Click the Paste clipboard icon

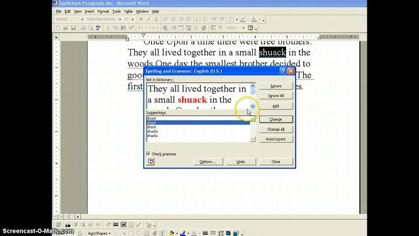(124, 28)
